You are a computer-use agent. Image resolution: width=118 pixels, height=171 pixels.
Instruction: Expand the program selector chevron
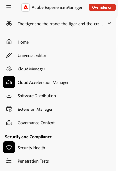pos(109,23)
